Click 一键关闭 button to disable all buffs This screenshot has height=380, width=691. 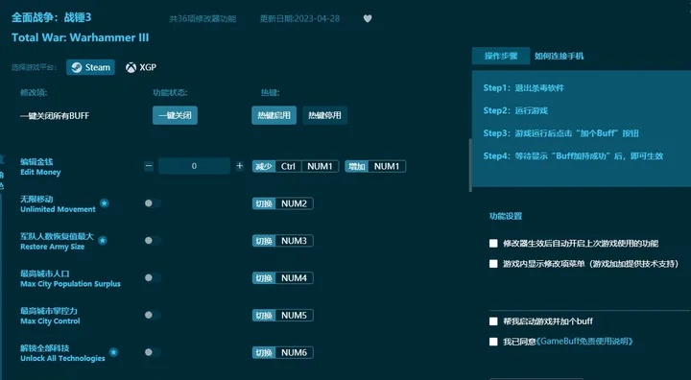point(175,115)
